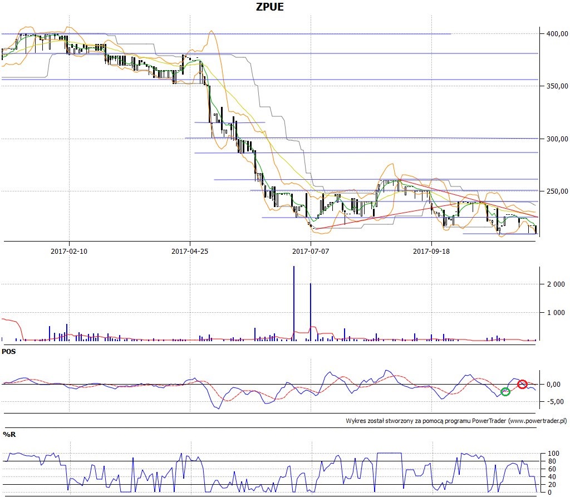This screenshot has height=497, width=570.
Task: Click the 1 000 volume axis label
Action: click(x=556, y=313)
